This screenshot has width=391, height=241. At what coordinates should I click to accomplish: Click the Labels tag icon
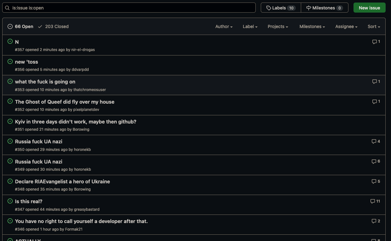coord(269,8)
